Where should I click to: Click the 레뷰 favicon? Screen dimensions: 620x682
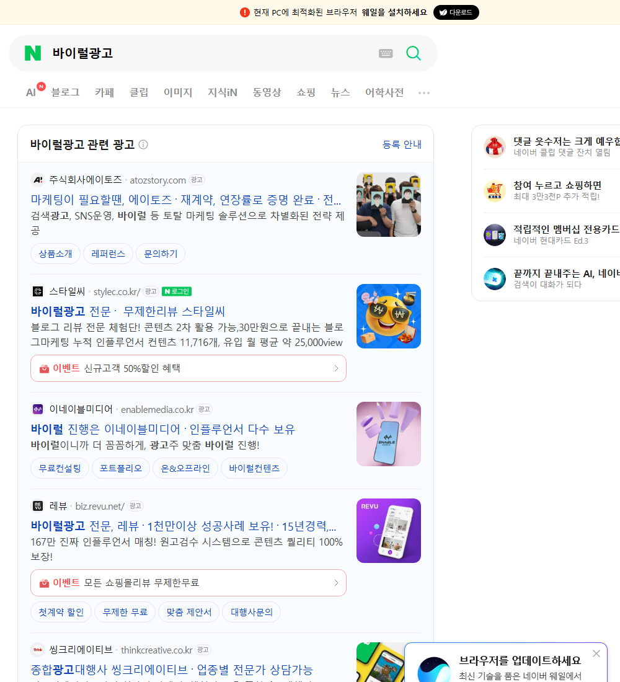point(38,506)
